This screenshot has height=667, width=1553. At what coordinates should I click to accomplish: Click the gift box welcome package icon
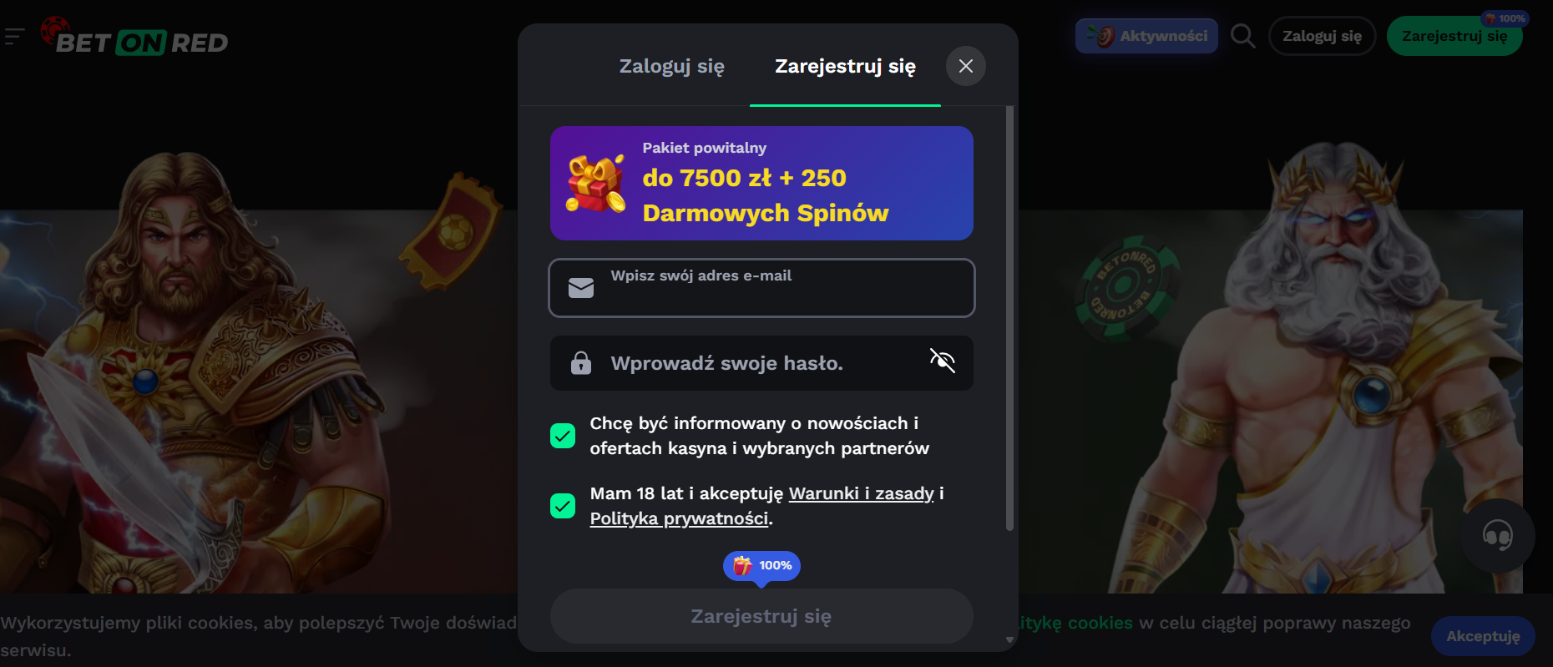[x=595, y=183]
